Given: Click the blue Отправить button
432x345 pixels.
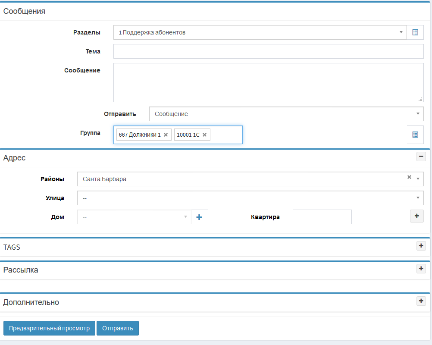Looking at the screenshot, I should click(118, 328).
